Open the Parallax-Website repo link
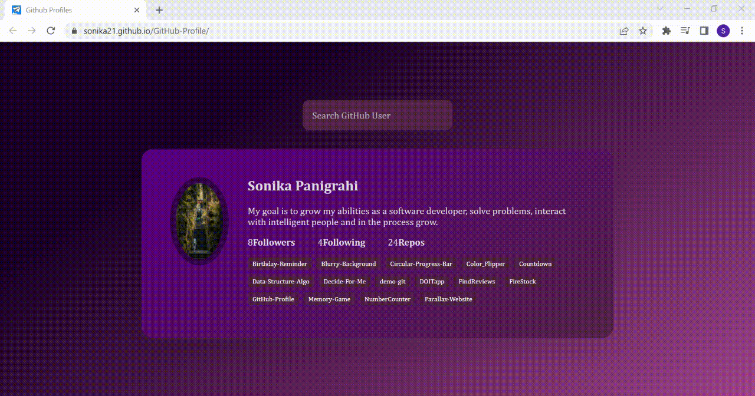This screenshot has height=396, width=755. tap(448, 299)
